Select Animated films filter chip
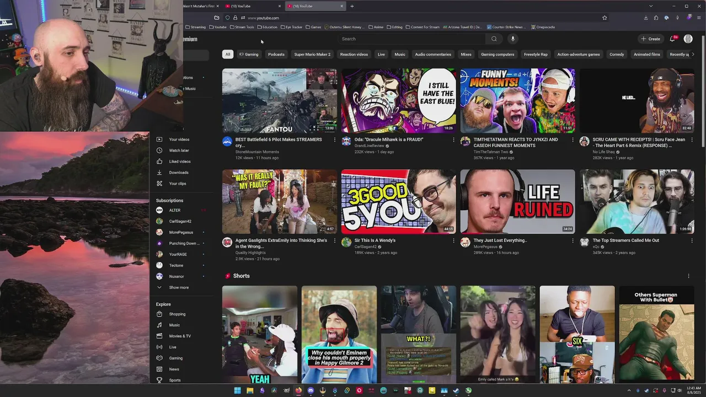Image resolution: width=706 pixels, height=397 pixels. pyautogui.click(x=647, y=54)
